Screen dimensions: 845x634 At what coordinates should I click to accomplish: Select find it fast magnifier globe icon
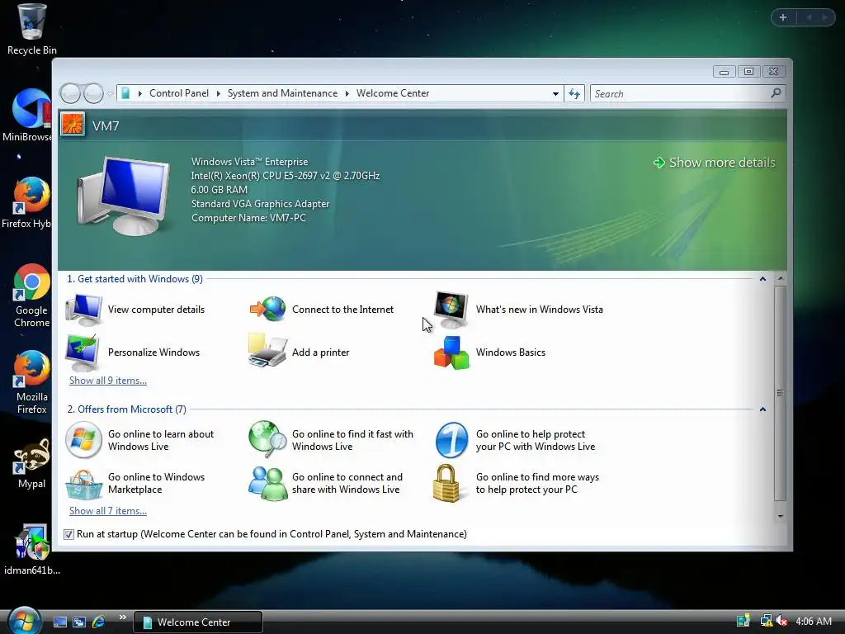coord(268,439)
